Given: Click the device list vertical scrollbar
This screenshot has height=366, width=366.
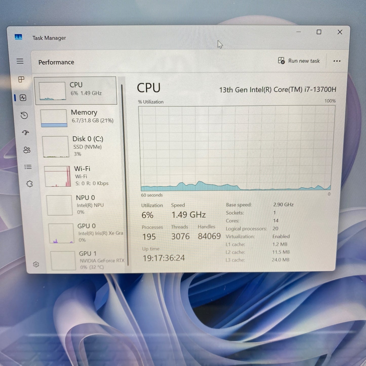Looking at the screenshot, I should pyautogui.click(x=125, y=175).
